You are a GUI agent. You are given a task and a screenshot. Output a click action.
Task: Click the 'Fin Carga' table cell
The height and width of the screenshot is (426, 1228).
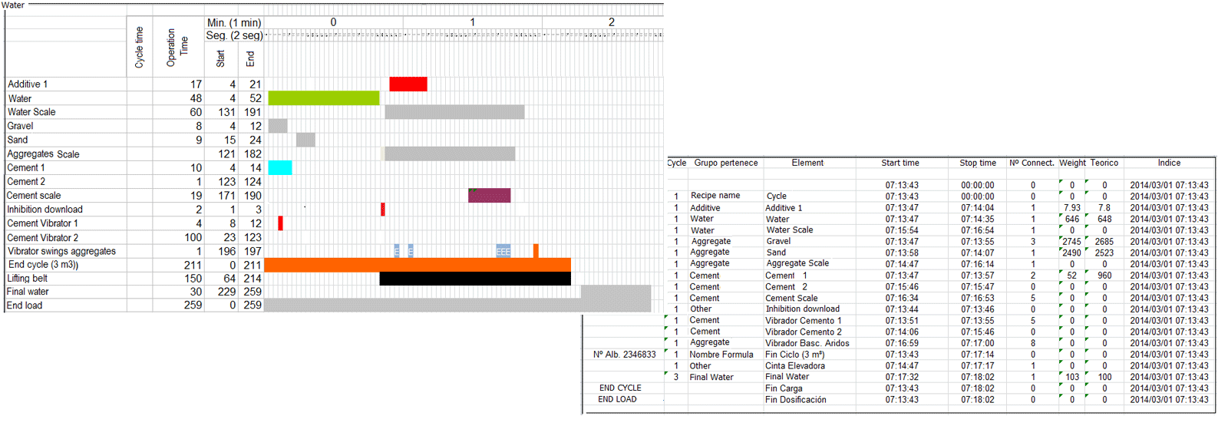point(784,388)
